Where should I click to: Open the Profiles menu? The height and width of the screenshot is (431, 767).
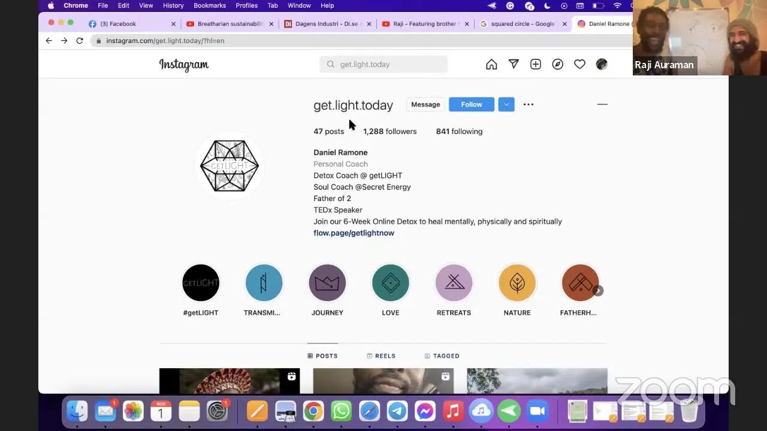[246, 5]
